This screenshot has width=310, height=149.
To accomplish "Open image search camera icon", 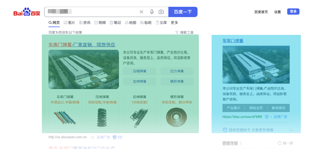I will [x=161, y=12].
